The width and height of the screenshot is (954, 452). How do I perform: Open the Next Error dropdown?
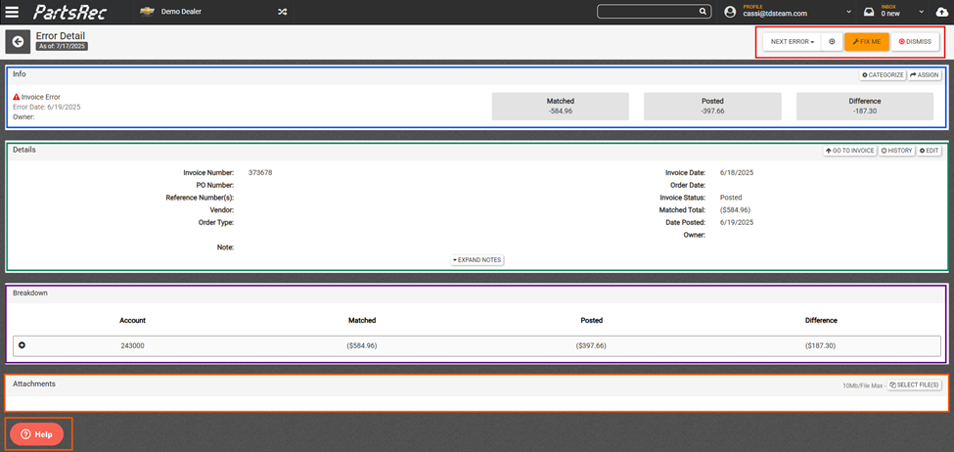tap(793, 42)
